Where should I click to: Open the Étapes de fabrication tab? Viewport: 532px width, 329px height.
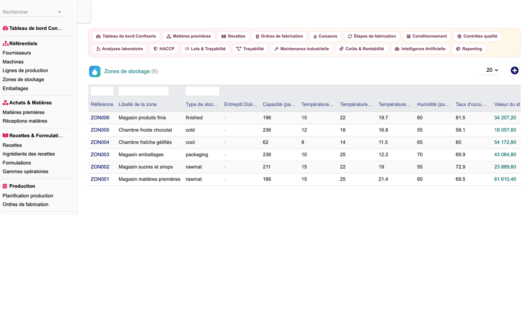click(372, 36)
